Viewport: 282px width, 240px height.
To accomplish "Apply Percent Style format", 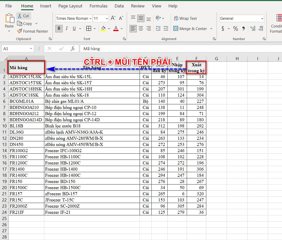I will (236, 28).
